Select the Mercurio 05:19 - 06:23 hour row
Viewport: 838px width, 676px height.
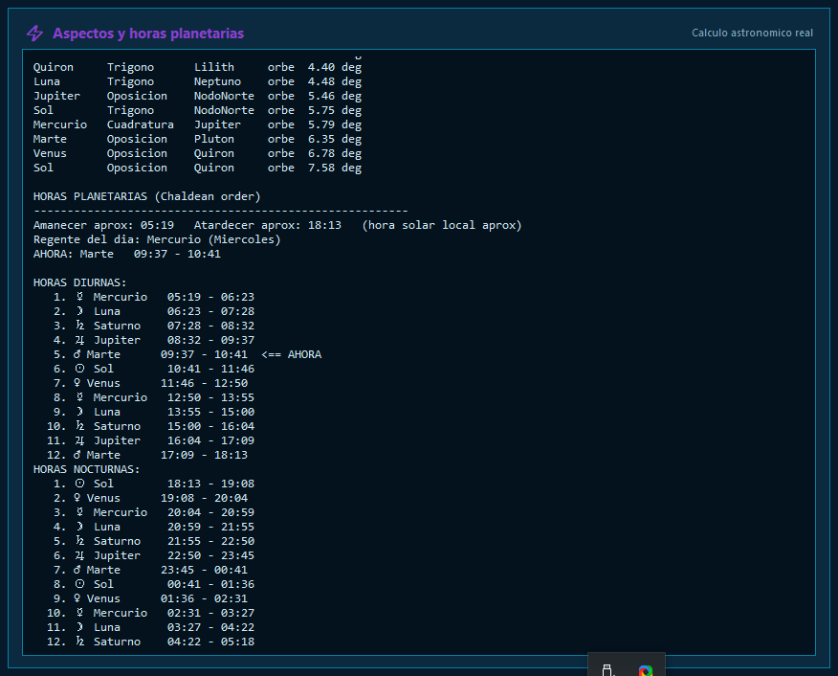154,298
